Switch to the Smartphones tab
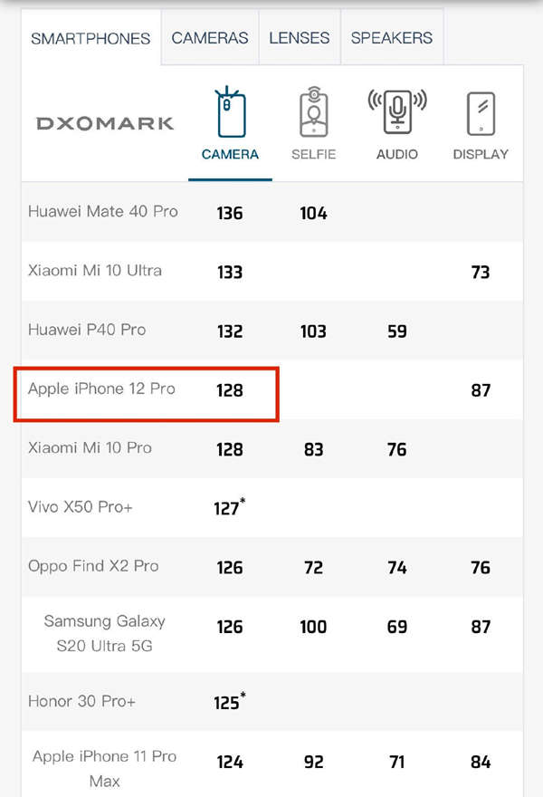Viewport: 543px width, 797px height. click(90, 38)
